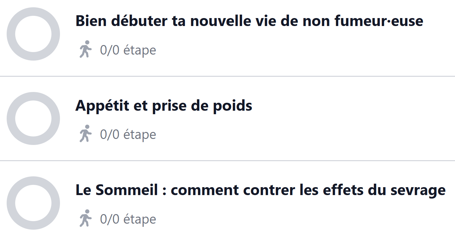Open 'Le Sommeil : comment contrer les effets du sevrage'
The image size is (455, 236).
point(260,190)
